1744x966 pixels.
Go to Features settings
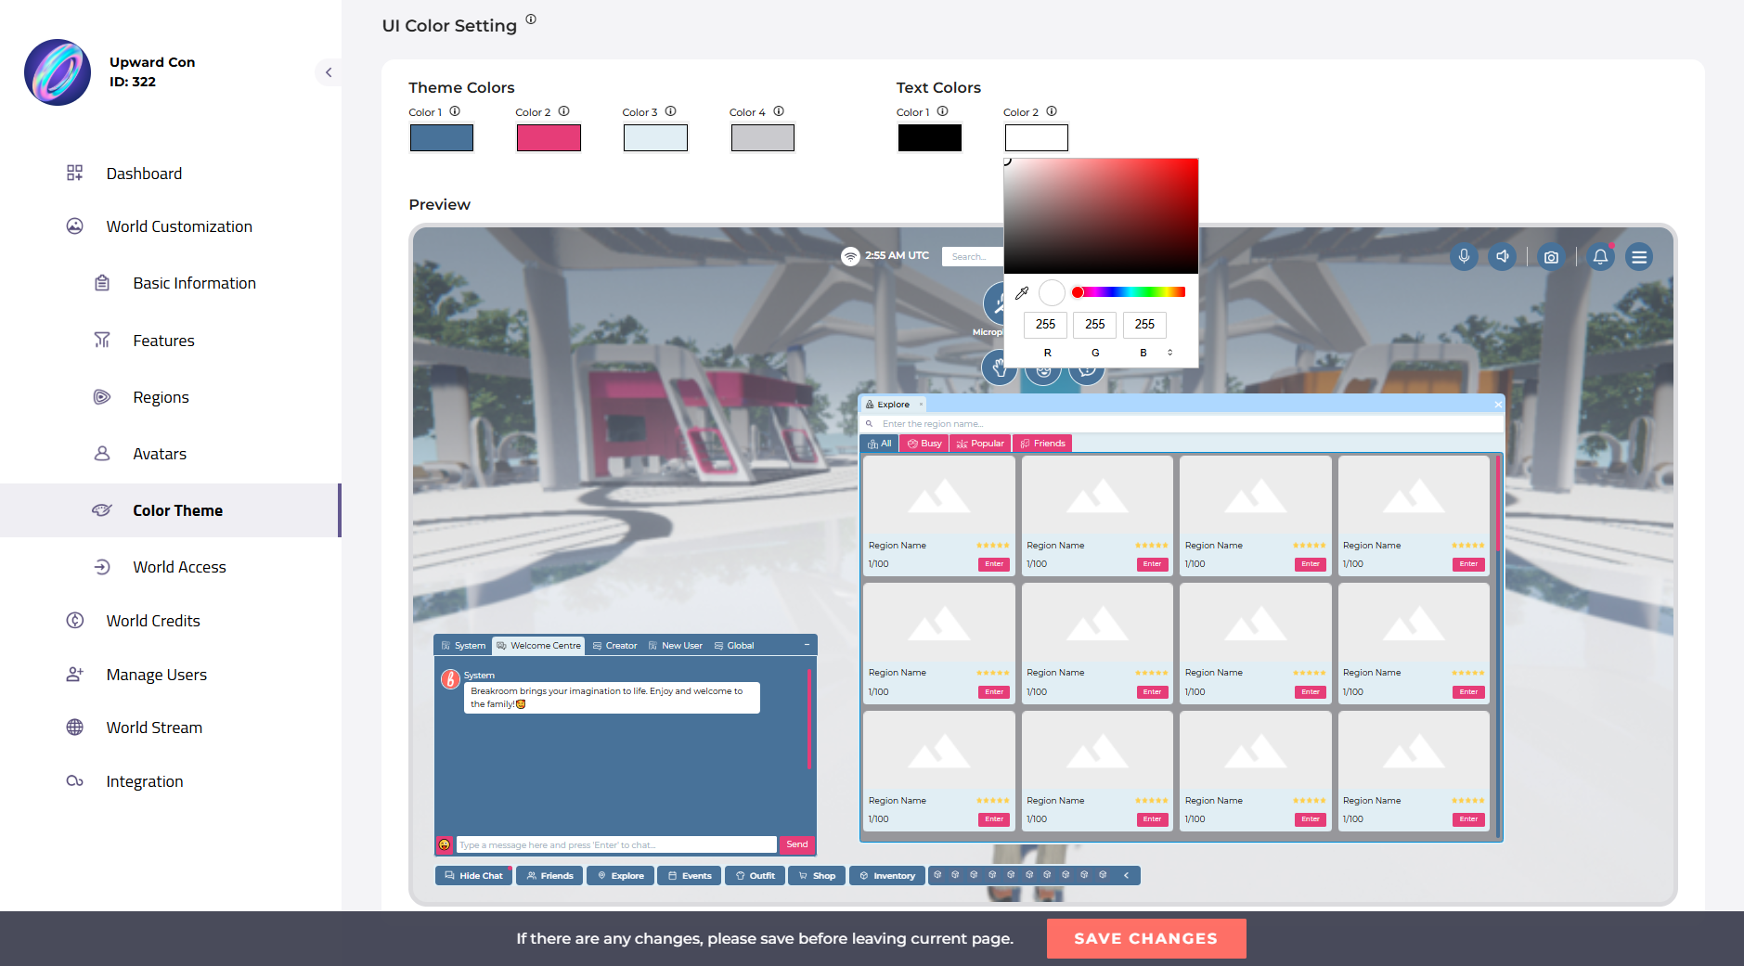(x=163, y=341)
